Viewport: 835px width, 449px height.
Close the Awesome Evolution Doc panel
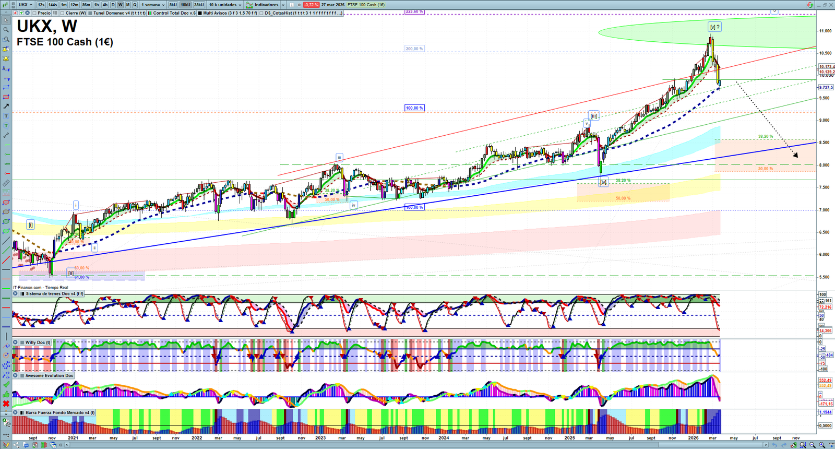[x=16, y=375]
